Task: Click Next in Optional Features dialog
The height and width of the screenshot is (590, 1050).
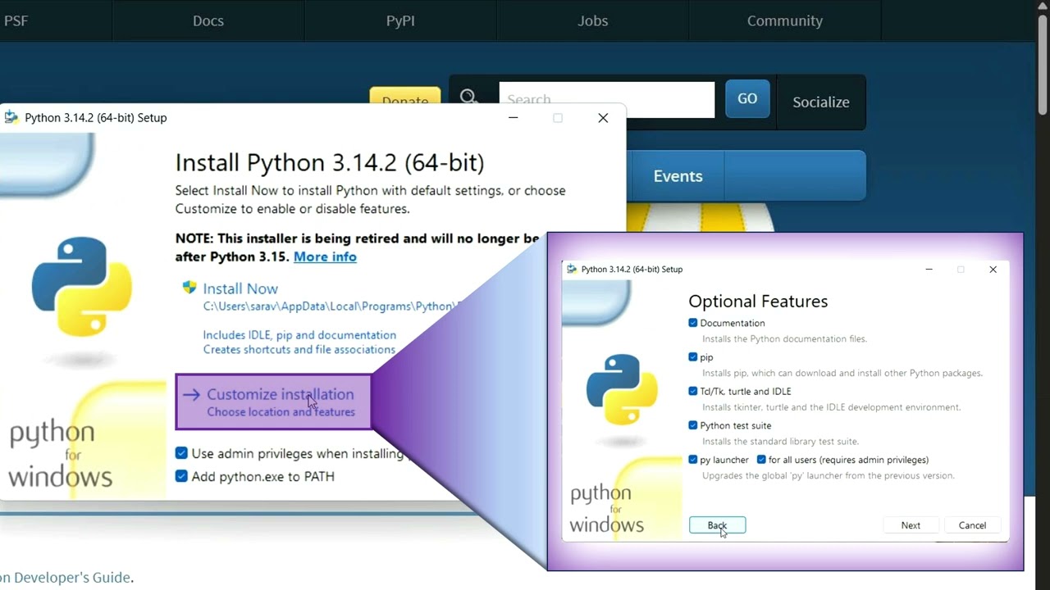Action: (x=911, y=525)
